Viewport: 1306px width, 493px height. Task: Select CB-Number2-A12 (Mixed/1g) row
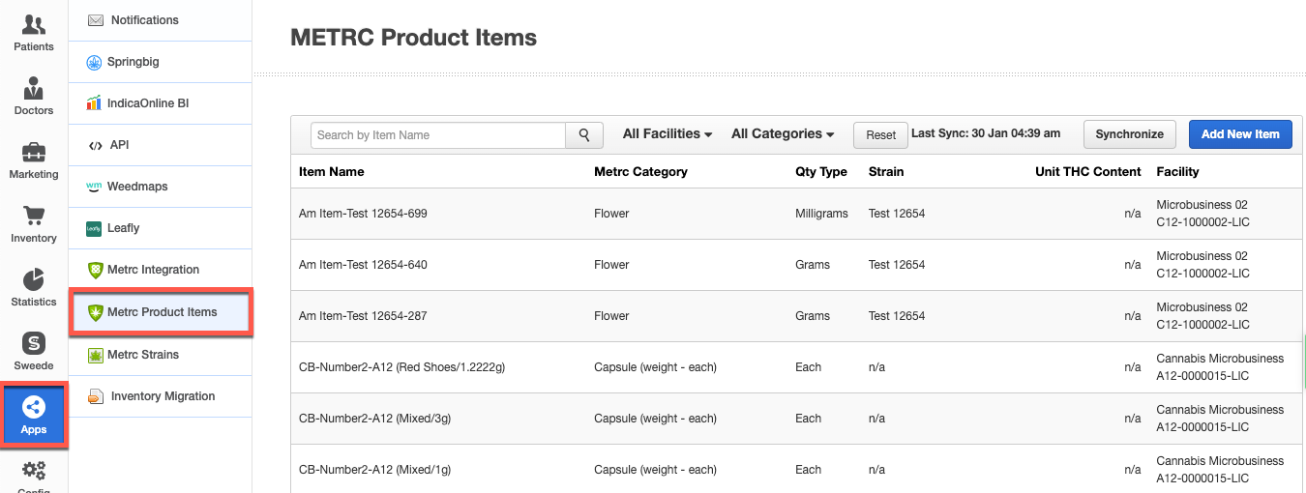pos(796,469)
